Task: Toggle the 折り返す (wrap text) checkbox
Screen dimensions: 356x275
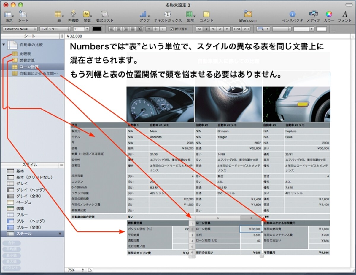Action: coord(172,29)
